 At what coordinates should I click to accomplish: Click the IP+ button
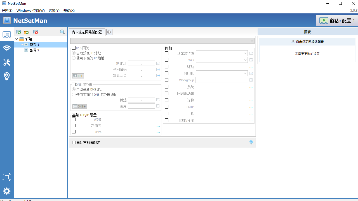coord(78,76)
